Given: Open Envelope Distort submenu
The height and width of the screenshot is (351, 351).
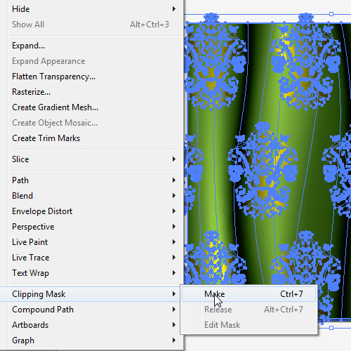Looking at the screenshot, I should (x=93, y=211).
